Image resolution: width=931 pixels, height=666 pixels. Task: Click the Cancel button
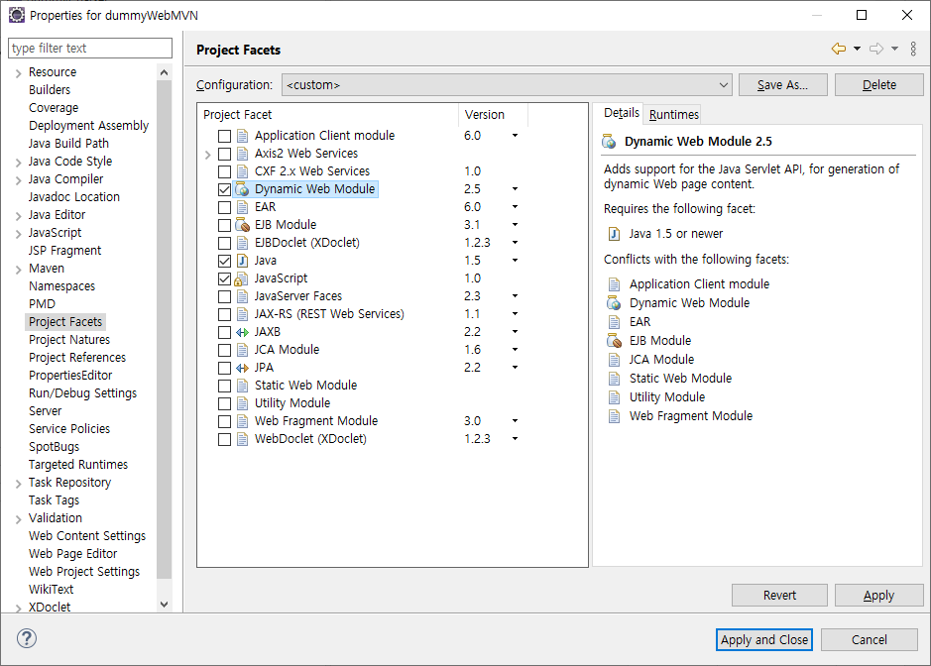tap(870, 639)
